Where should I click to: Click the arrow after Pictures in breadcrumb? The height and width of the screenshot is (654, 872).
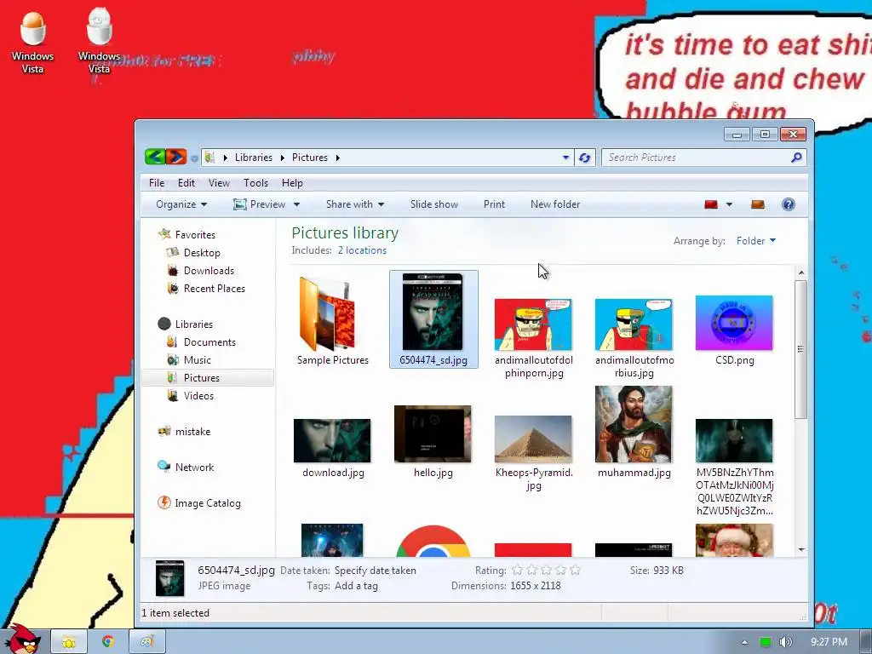(x=337, y=158)
